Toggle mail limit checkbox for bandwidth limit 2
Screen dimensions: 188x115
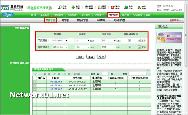click(x=129, y=47)
